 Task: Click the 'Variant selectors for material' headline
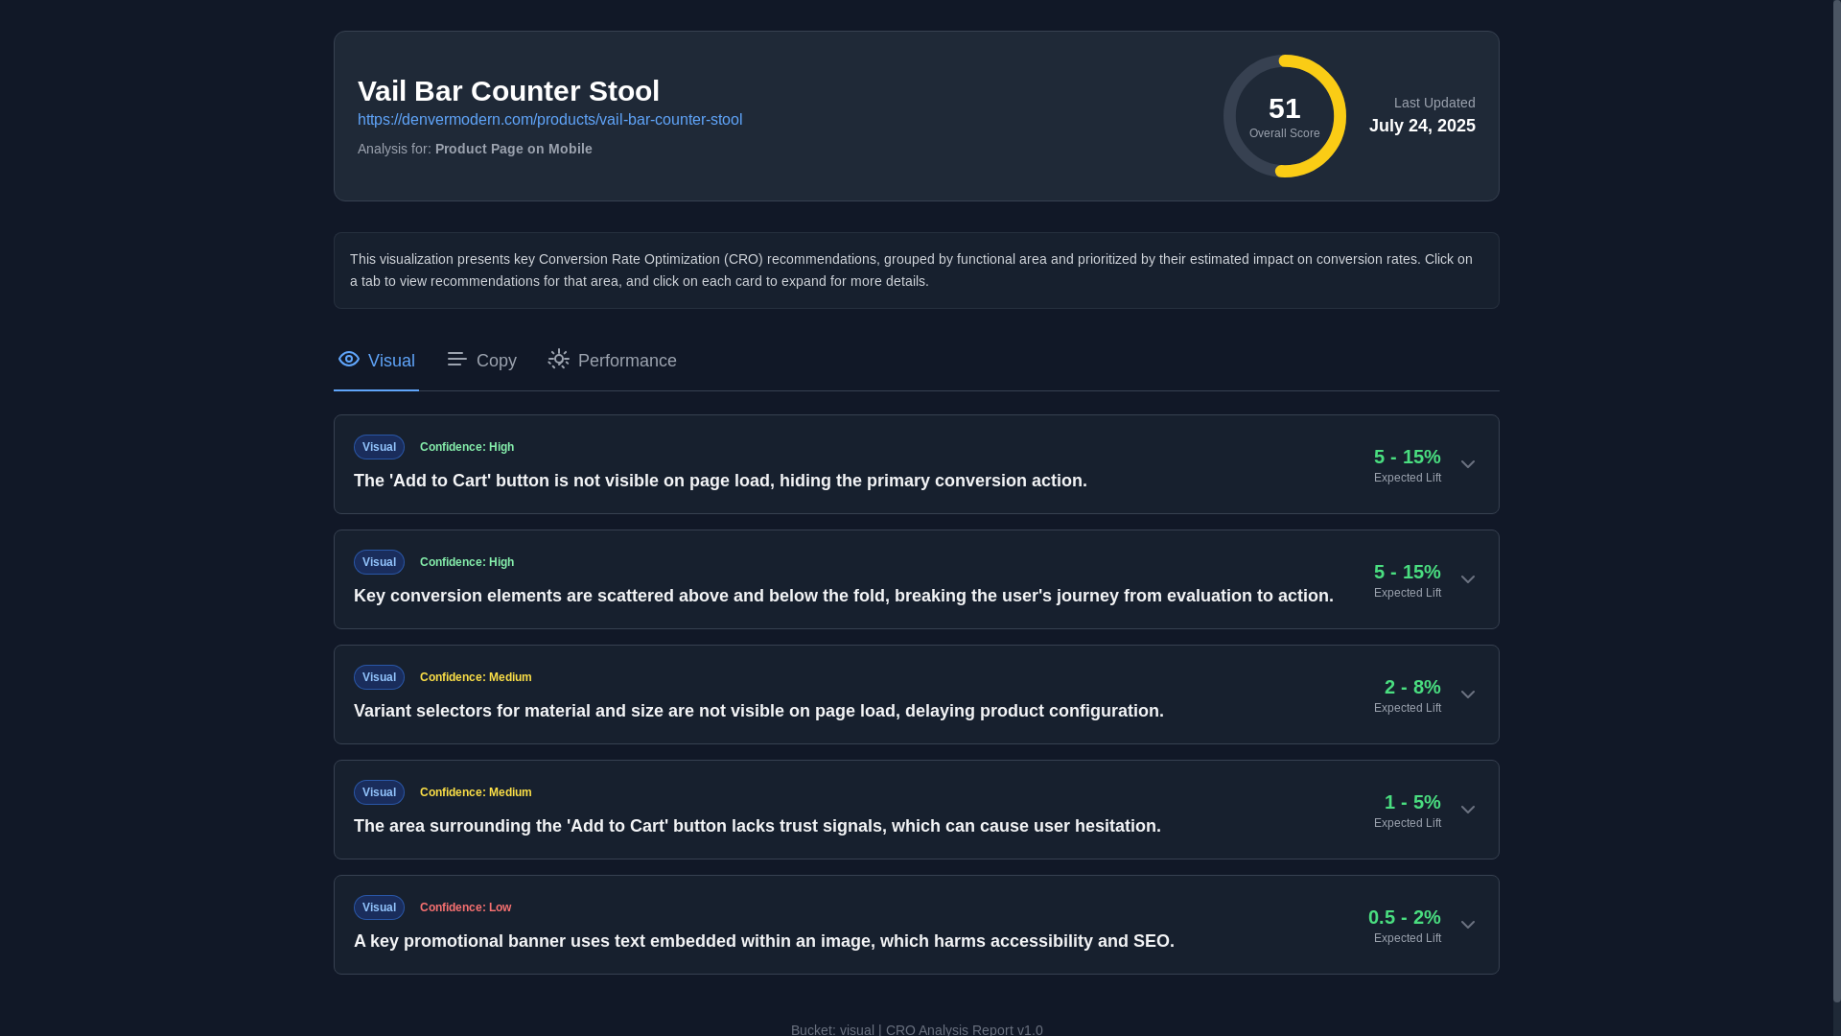[758, 711]
